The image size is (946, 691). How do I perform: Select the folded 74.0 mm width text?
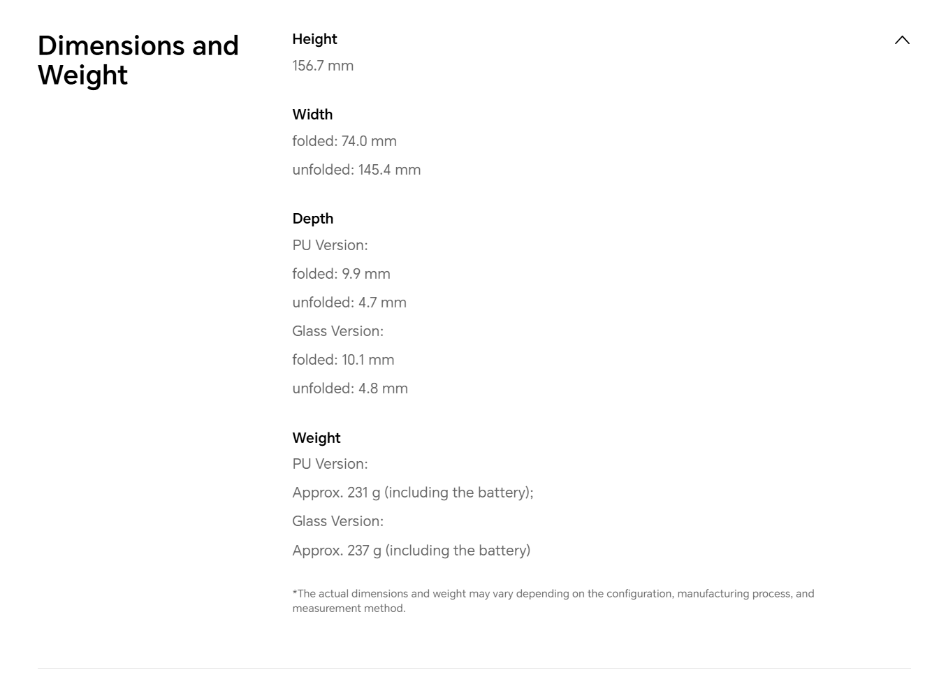344,141
